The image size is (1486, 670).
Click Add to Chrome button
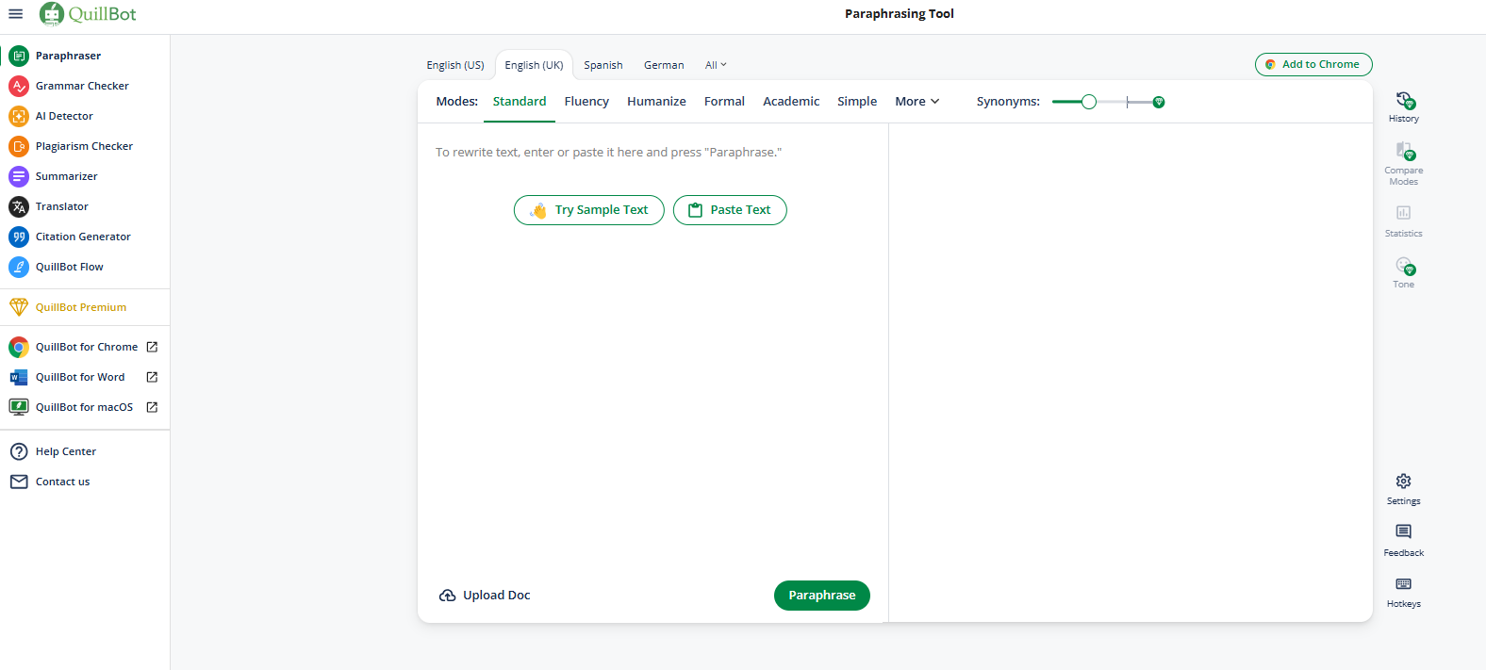(x=1313, y=64)
